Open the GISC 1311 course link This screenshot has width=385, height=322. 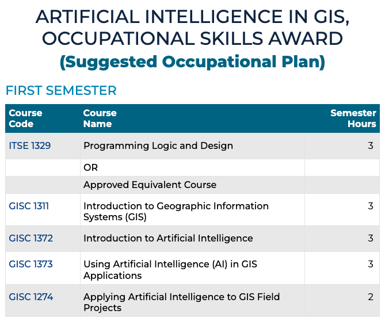point(29,206)
